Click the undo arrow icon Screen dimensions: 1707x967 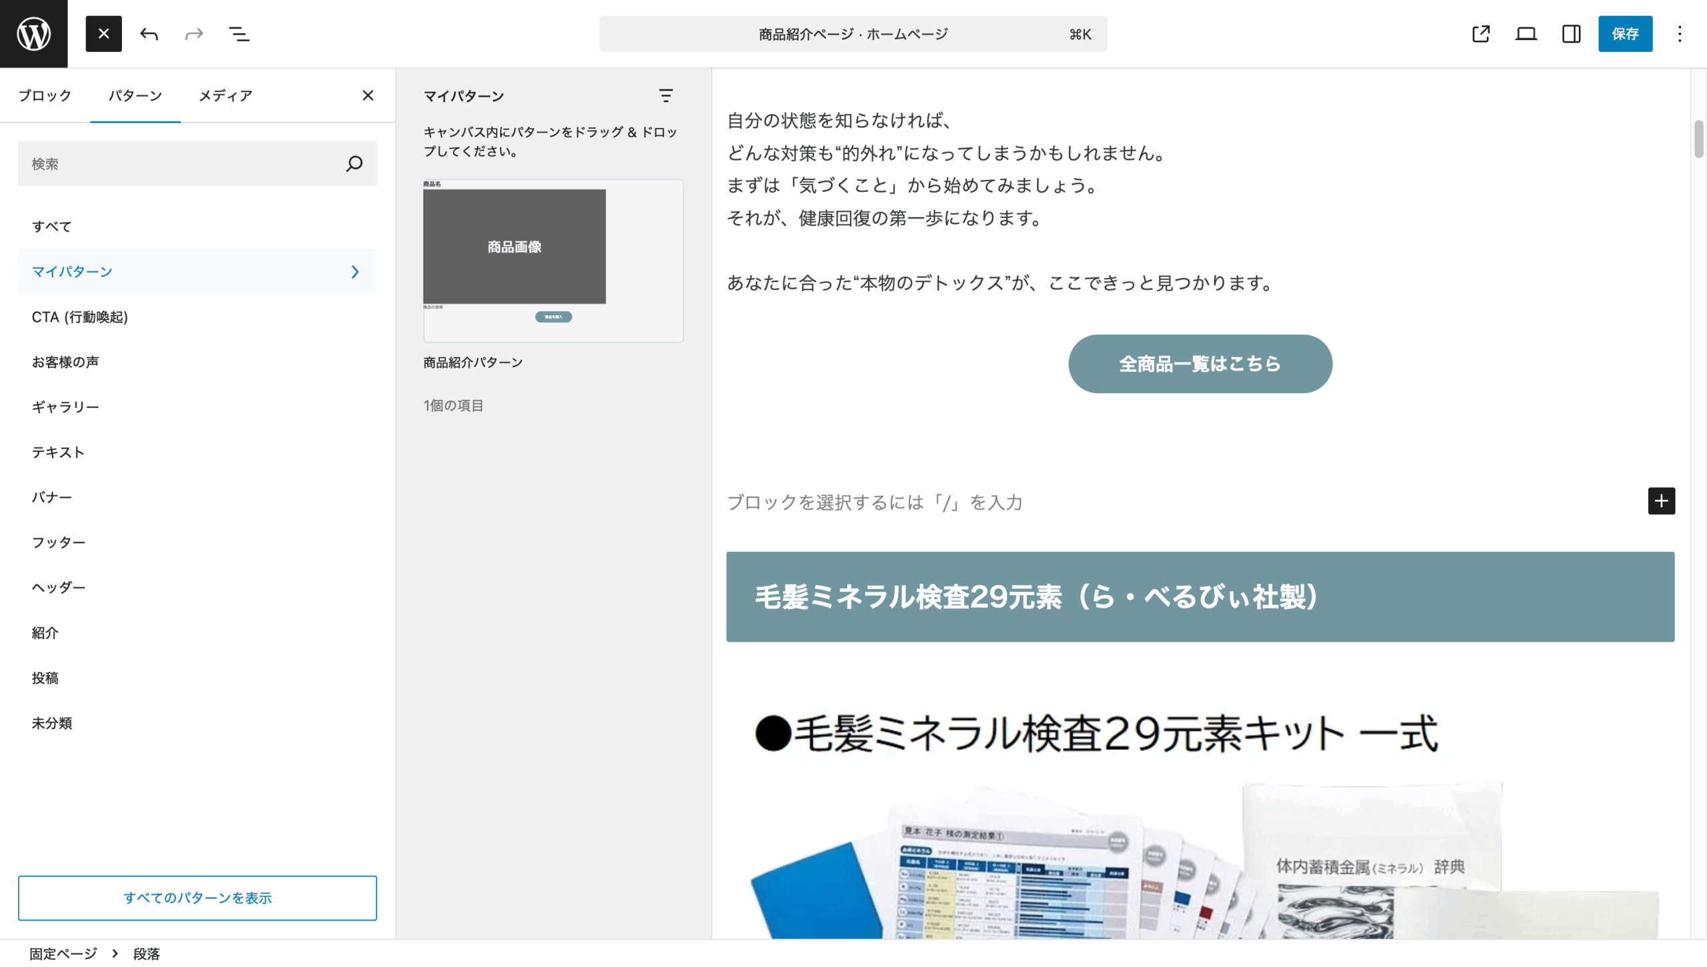pyautogui.click(x=149, y=33)
